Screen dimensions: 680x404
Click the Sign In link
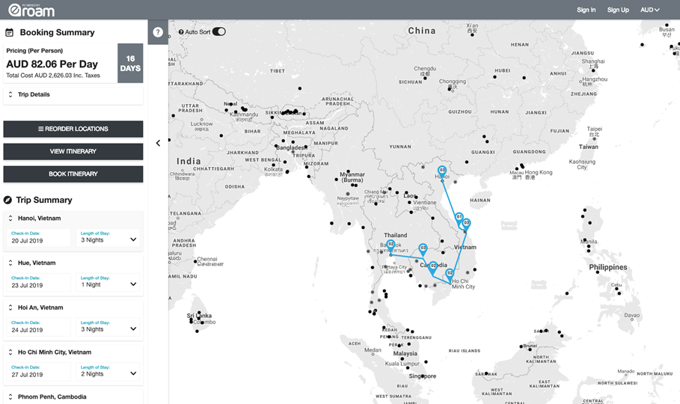pos(586,10)
